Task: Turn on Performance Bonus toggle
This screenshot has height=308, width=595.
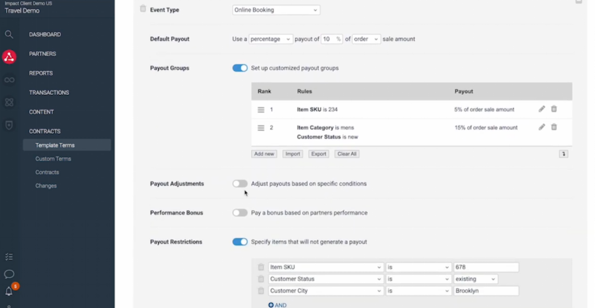Action: pyautogui.click(x=240, y=213)
